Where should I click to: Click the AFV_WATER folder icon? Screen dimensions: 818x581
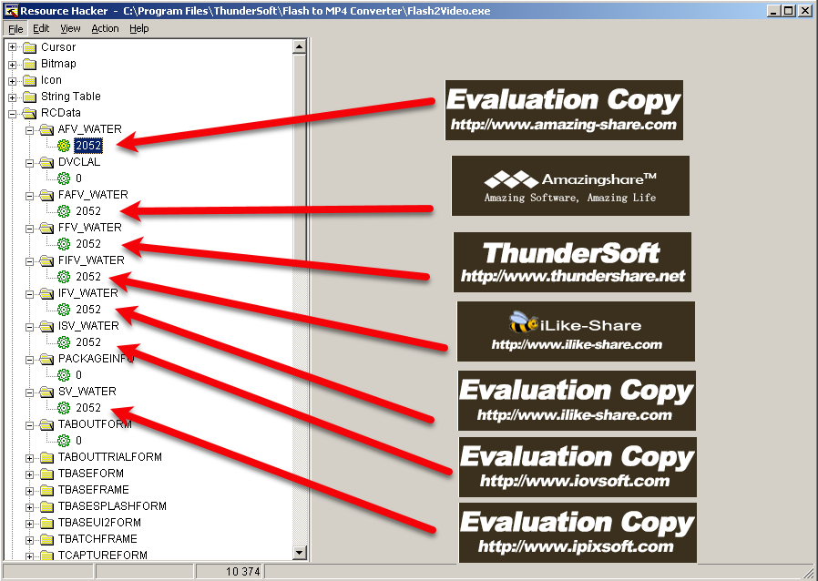click(47, 129)
